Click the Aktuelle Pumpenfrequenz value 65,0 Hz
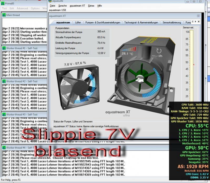Screen dimensions: 210x183 pyautogui.click(x=101, y=37)
